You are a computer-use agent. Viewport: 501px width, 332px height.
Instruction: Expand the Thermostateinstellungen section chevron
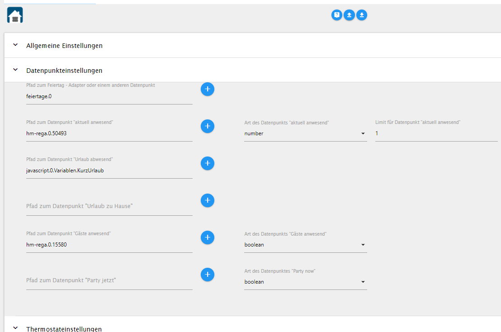pyautogui.click(x=15, y=328)
